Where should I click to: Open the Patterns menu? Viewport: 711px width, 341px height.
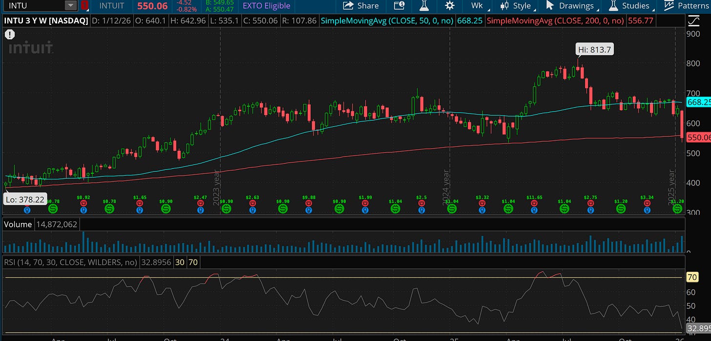[688, 6]
